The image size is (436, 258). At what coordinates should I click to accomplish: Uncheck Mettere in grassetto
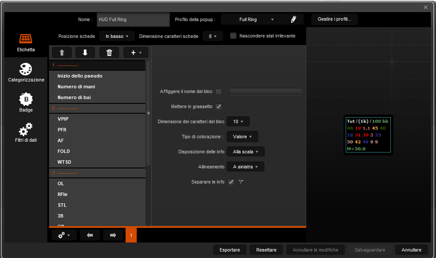(219, 106)
